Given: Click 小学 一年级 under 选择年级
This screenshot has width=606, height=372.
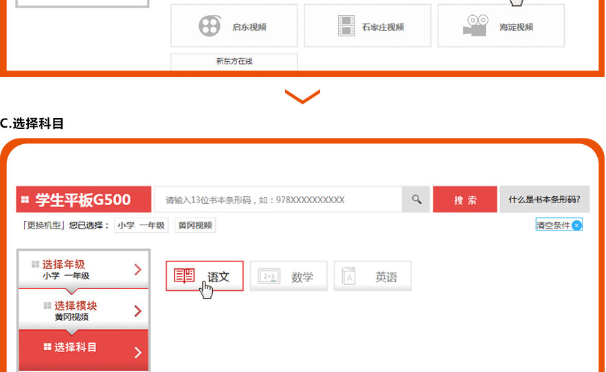Looking at the screenshot, I should coord(66,276).
